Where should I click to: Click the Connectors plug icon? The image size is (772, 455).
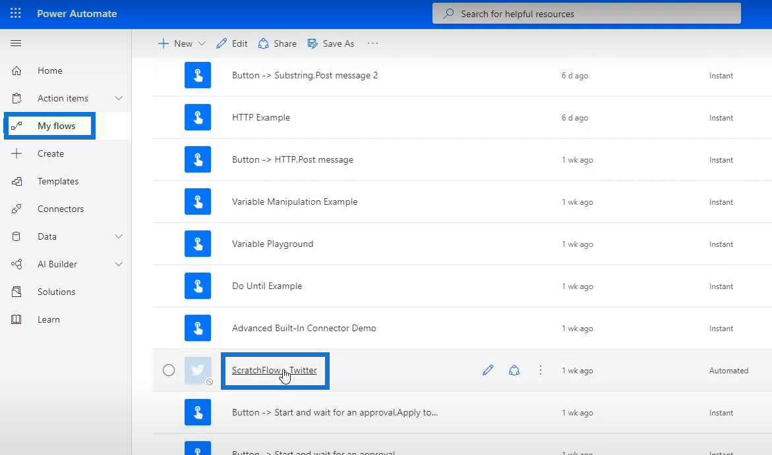pos(16,209)
